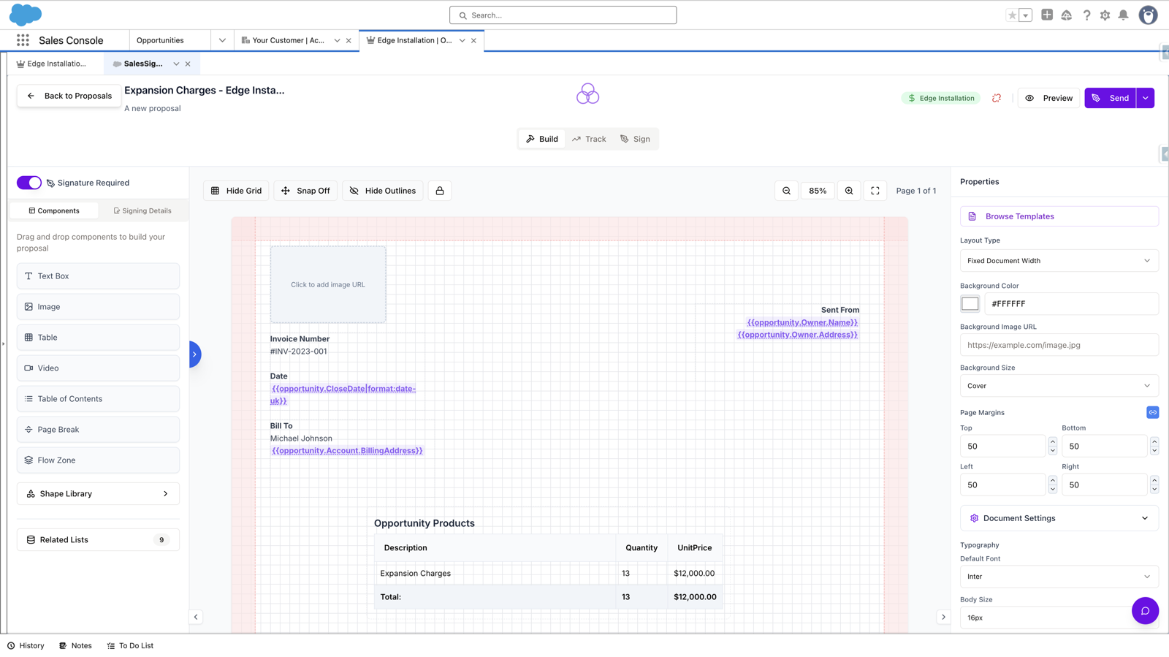The width and height of the screenshot is (1169, 657).
Task: Open the Send options dropdown arrow
Action: [x=1145, y=98]
